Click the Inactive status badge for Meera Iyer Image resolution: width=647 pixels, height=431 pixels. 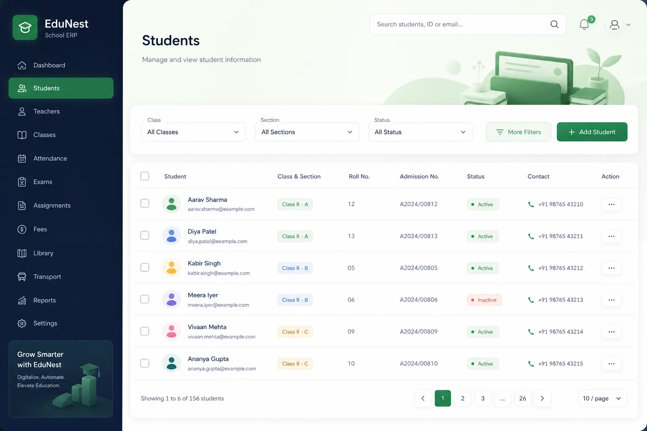pos(484,300)
